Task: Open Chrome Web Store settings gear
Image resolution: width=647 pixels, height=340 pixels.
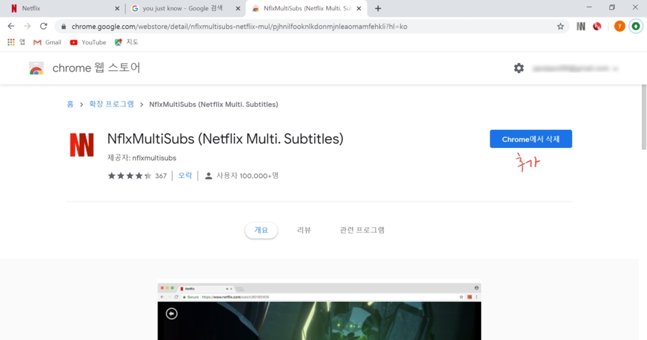Action: (518, 68)
